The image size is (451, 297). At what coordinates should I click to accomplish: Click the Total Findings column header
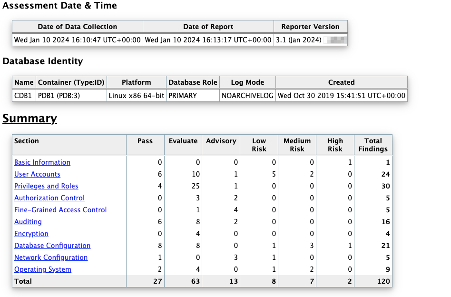coord(373,145)
